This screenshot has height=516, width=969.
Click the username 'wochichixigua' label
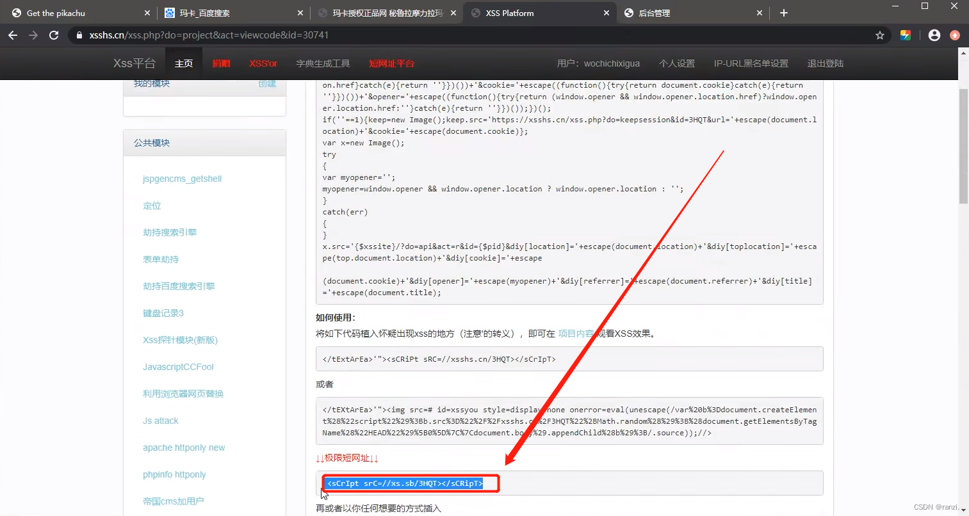coord(612,63)
